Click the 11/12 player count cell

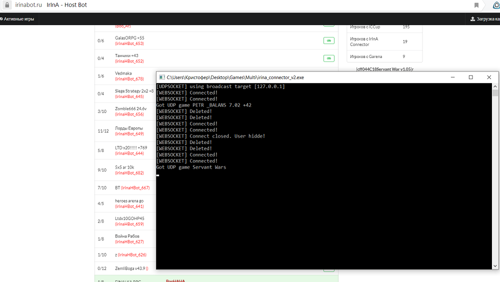[x=103, y=131]
